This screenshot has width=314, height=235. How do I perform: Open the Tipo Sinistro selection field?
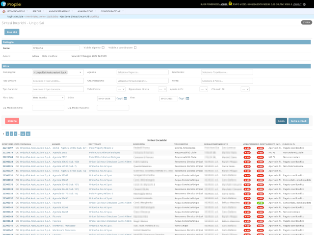point(58,81)
